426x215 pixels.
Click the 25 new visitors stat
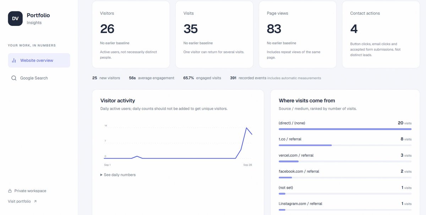click(106, 78)
